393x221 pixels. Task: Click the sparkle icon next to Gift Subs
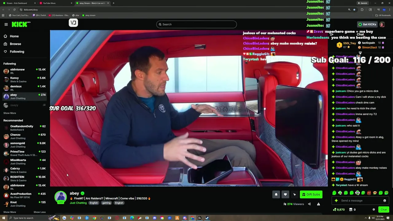pyautogui.click(x=294, y=194)
